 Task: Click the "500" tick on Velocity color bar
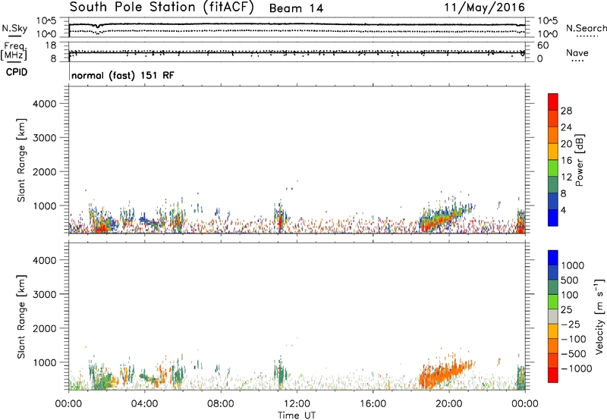[569, 280]
